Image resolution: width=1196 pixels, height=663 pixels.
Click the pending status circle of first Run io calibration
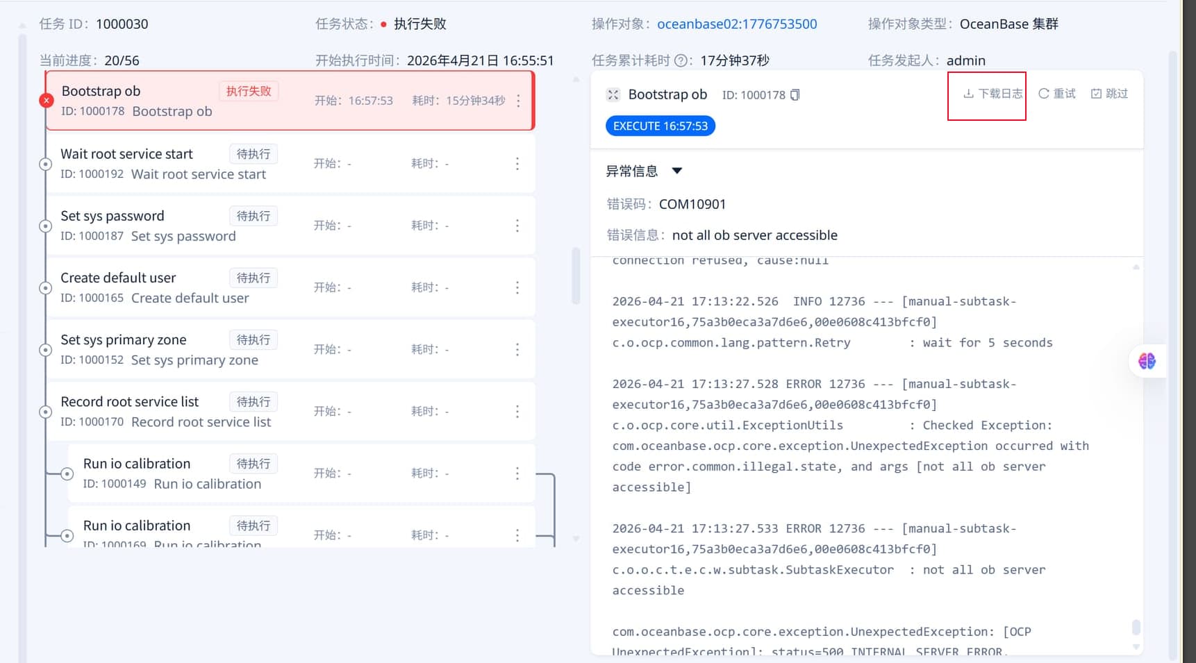click(67, 473)
